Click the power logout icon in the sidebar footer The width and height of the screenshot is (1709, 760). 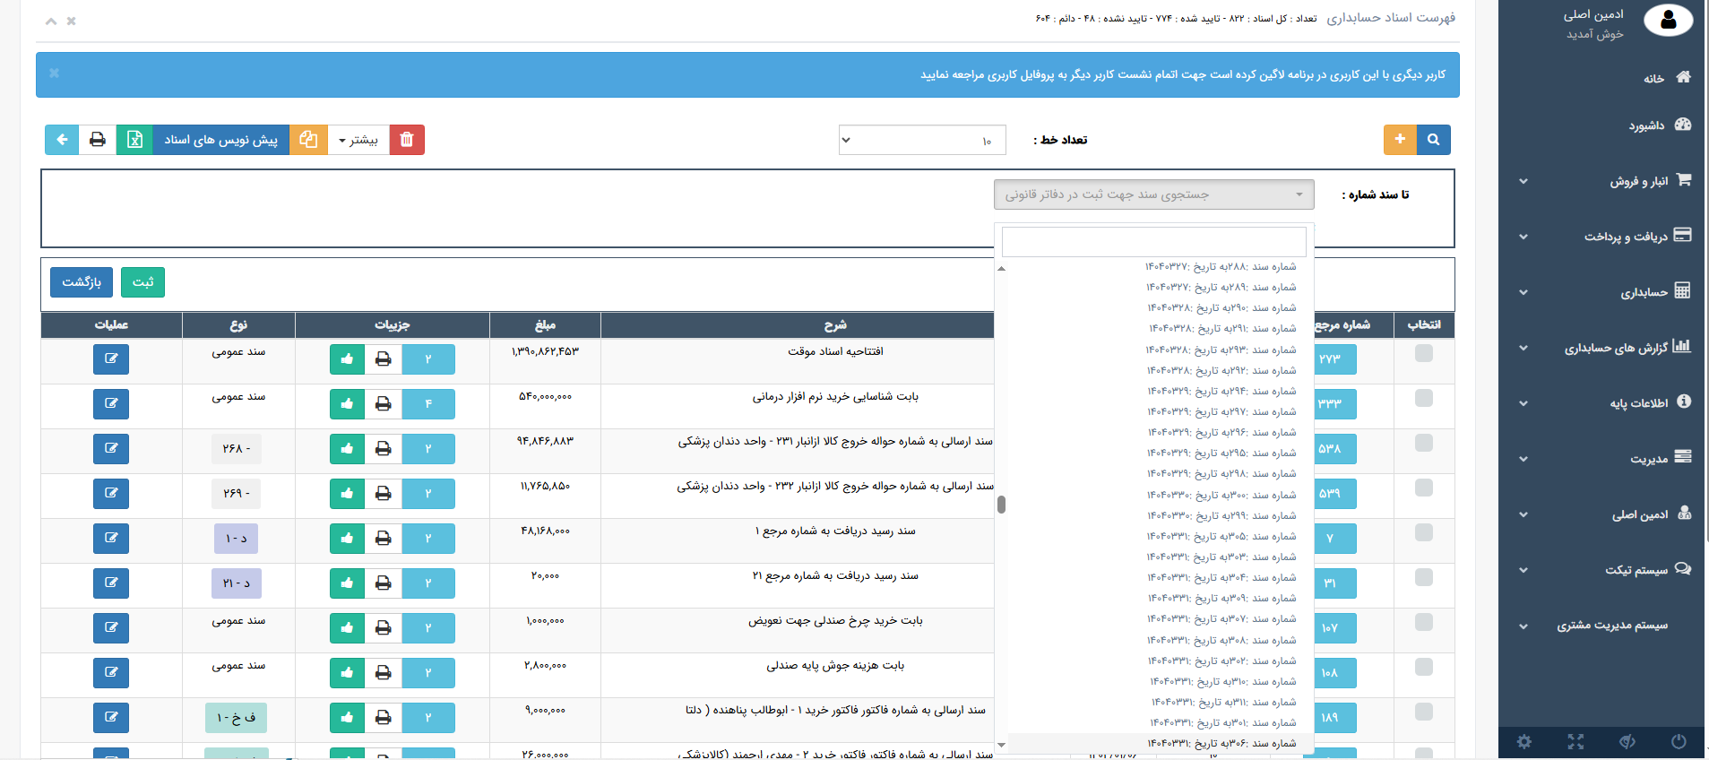[x=1679, y=741]
